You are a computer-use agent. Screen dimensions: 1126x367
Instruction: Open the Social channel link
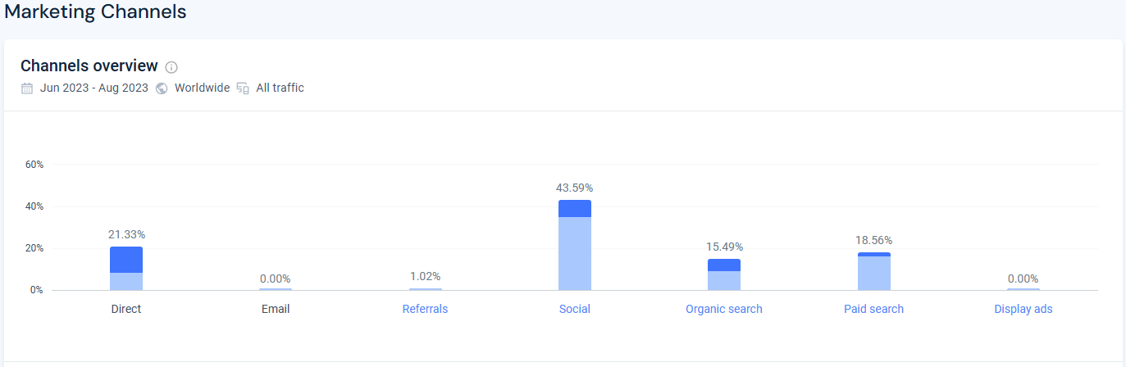click(x=575, y=309)
